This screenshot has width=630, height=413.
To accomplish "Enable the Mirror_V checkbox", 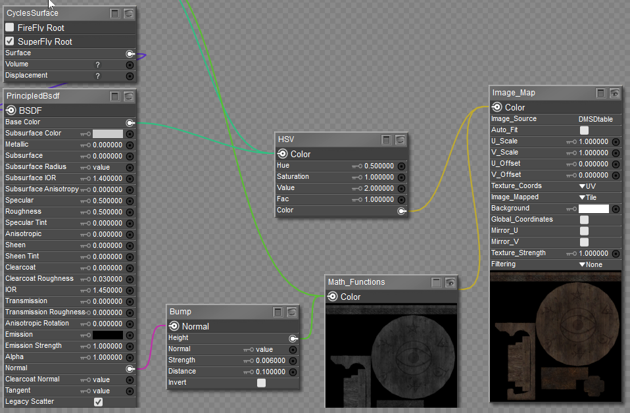I will pos(584,242).
